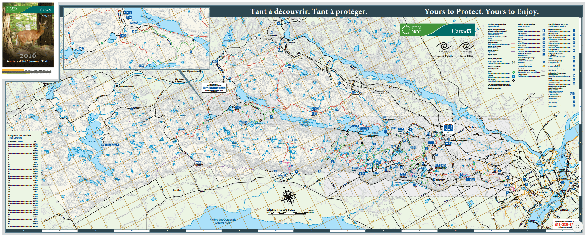Click the red shared trail line sample in legend
The image size is (586, 237).
coord(513,34)
